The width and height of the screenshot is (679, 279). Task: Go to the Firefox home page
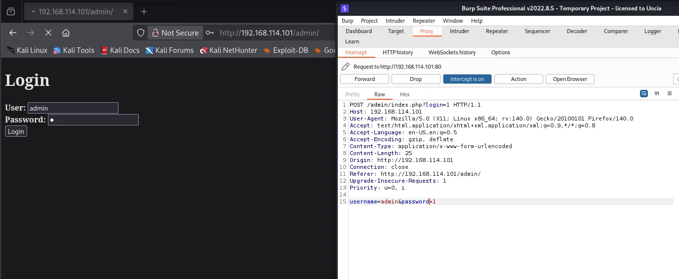[x=66, y=33]
